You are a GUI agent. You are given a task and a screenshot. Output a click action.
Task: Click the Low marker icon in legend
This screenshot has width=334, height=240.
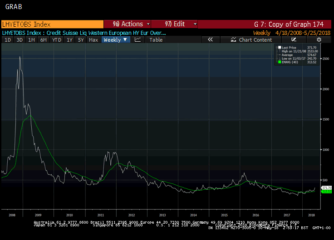pyautogui.click(x=279, y=58)
